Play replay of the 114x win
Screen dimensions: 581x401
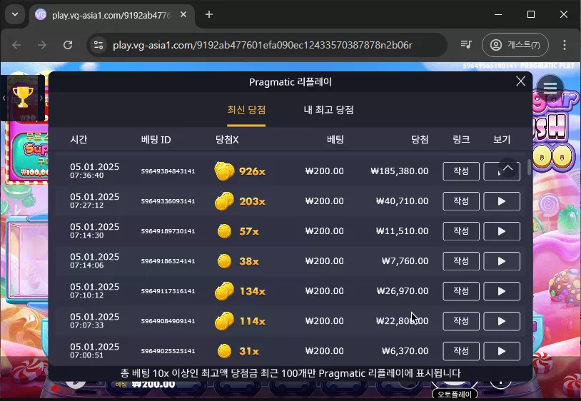(502, 321)
